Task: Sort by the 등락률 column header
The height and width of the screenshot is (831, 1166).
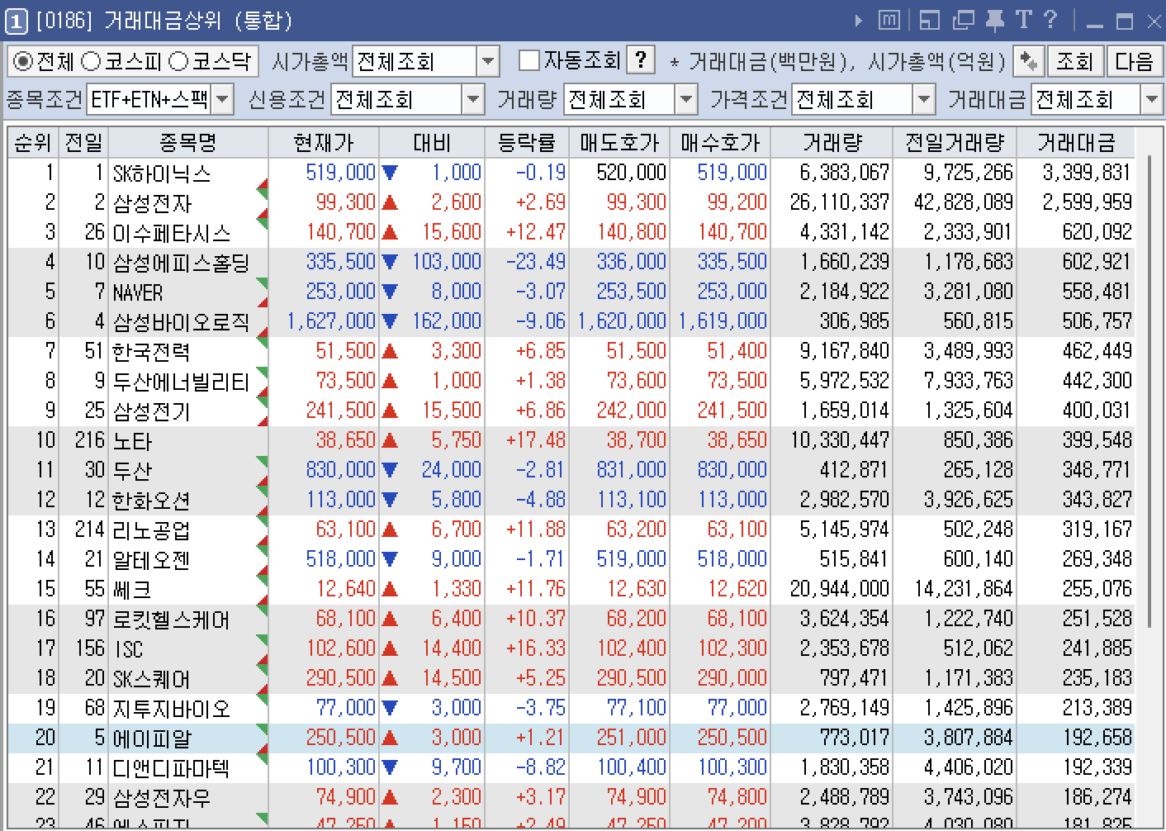Action: coord(527,143)
